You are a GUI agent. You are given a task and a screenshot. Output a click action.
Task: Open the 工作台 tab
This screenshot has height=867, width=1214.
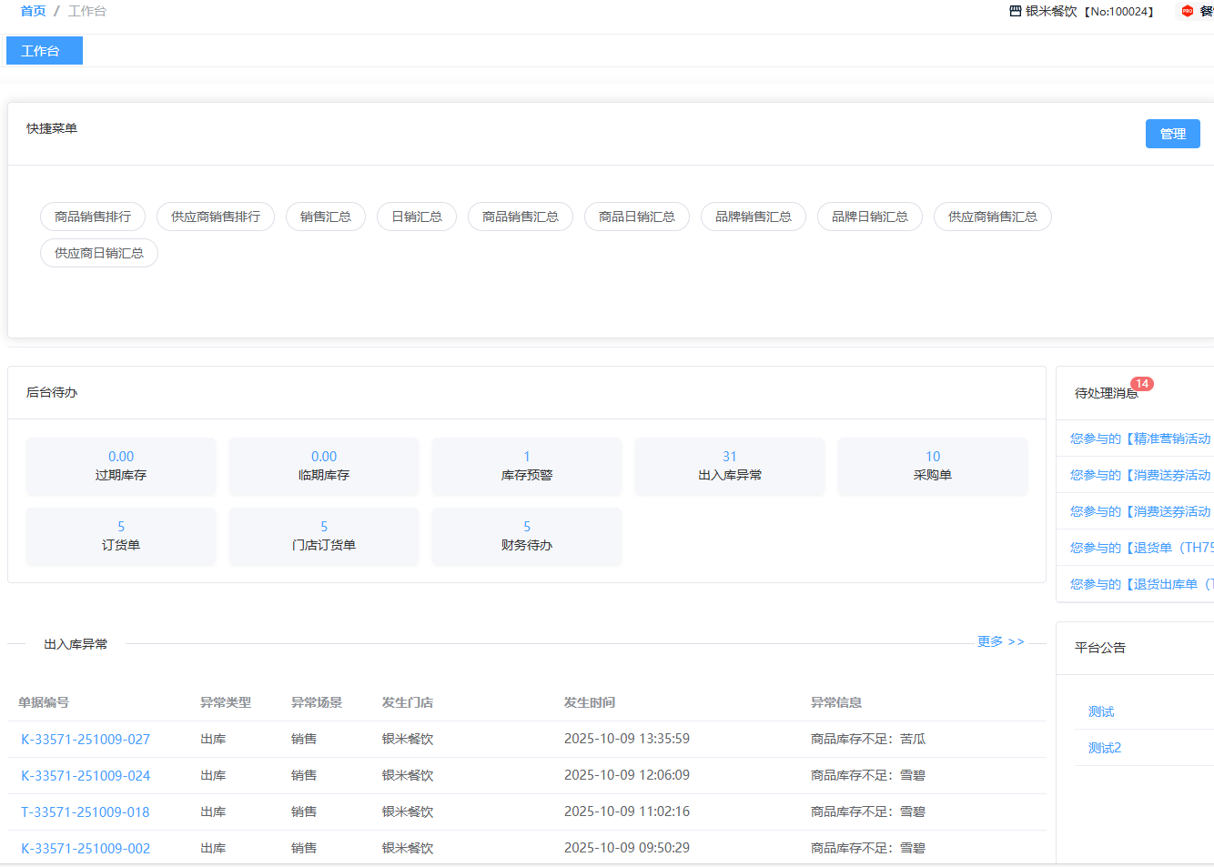click(x=44, y=51)
